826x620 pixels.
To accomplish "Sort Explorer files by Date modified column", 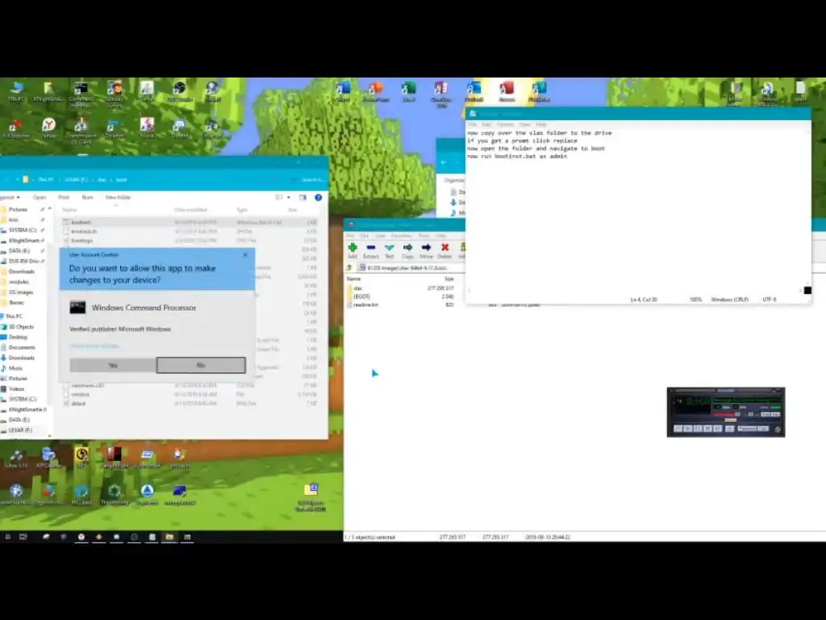I will (190, 210).
